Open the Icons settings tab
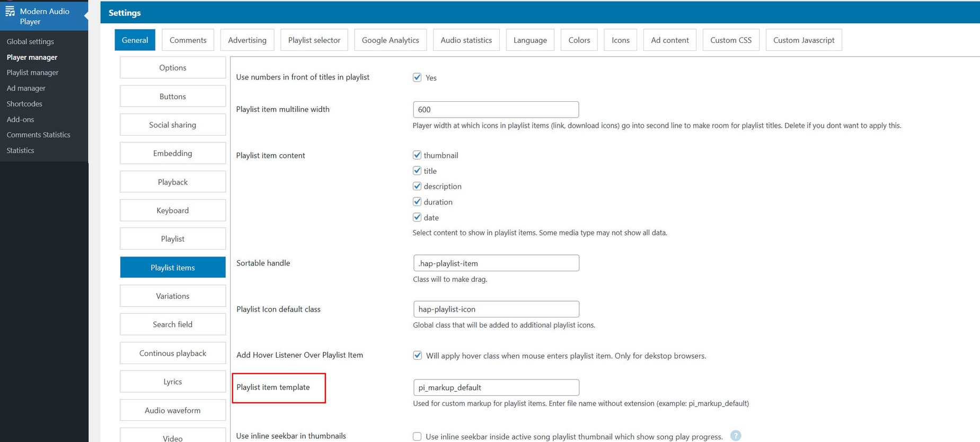 (620, 40)
